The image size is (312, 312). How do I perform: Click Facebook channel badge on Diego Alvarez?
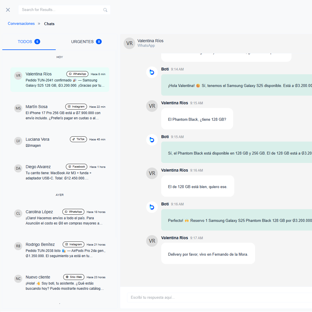77,167
